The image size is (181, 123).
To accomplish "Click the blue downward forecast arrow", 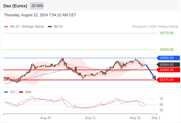I will 151,72.
